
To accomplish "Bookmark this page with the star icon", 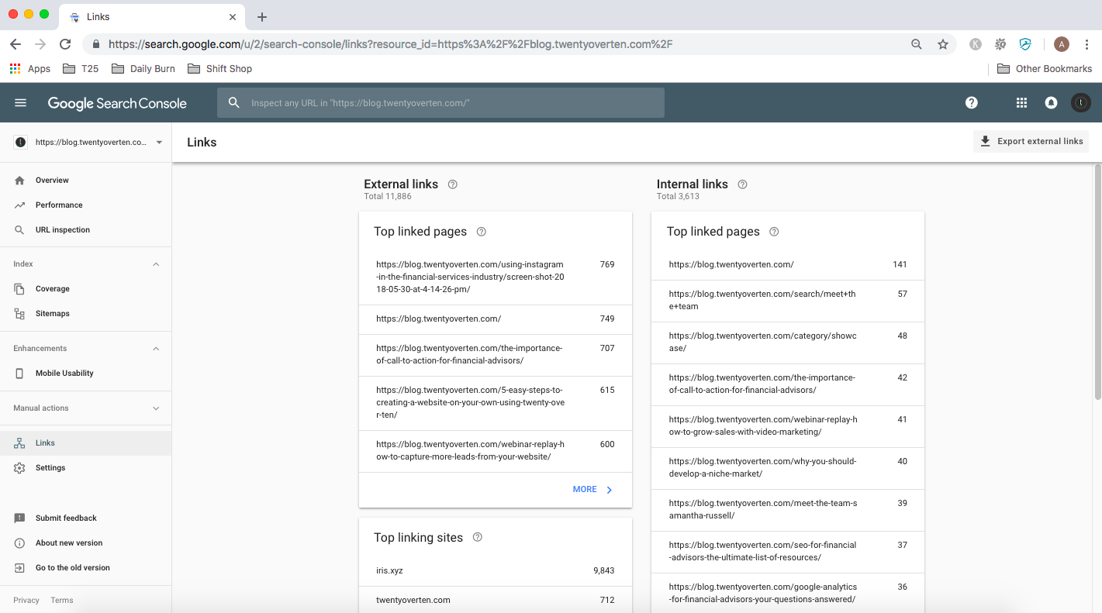I will [943, 44].
